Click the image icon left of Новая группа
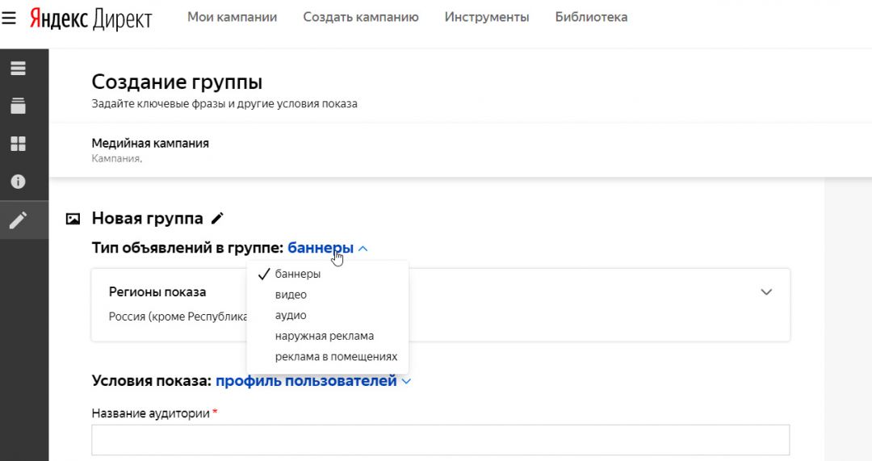872x461 pixels. [x=73, y=218]
